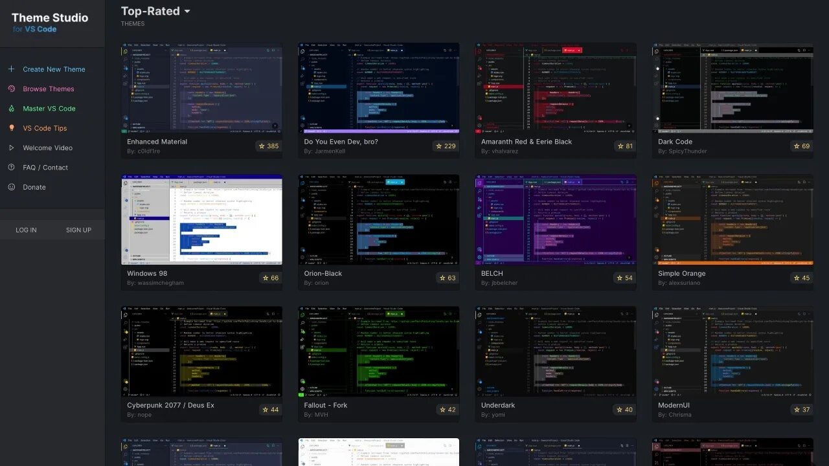Click the SIGN UP button
Screen dimensions: 829x466
click(78, 230)
